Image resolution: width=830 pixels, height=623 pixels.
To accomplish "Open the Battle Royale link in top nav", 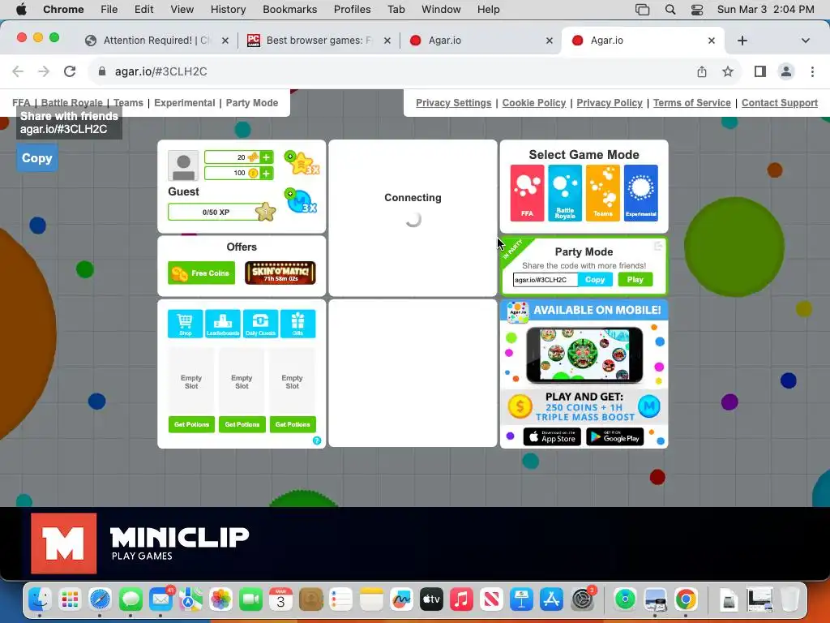I will pyautogui.click(x=72, y=103).
